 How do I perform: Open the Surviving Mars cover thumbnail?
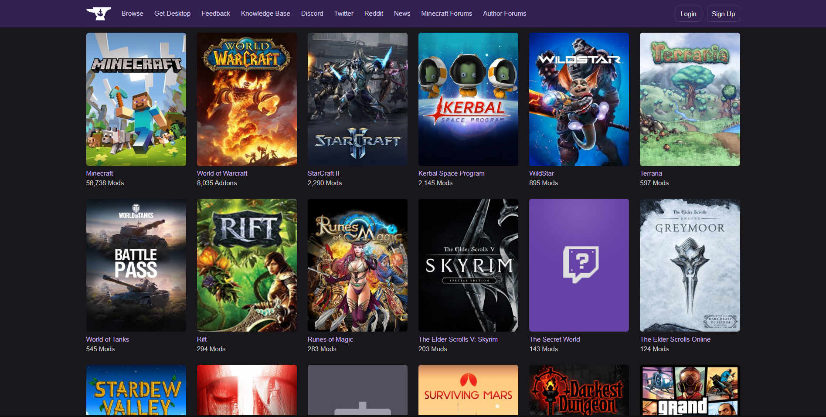(468, 390)
